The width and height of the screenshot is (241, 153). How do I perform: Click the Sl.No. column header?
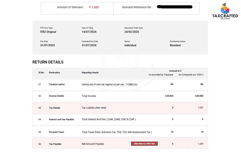click(41, 73)
